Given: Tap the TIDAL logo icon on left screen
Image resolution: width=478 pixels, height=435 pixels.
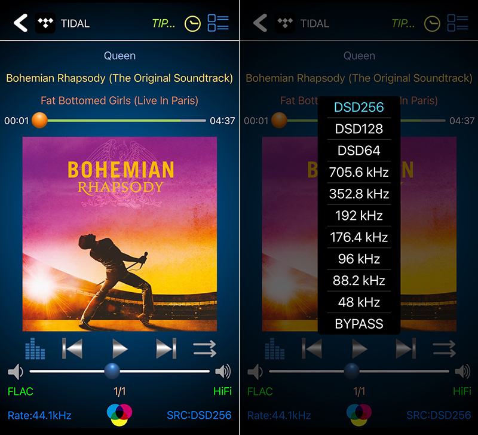Looking at the screenshot, I should pos(45,23).
